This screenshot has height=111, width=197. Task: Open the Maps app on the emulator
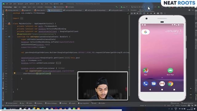tap(146, 72)
